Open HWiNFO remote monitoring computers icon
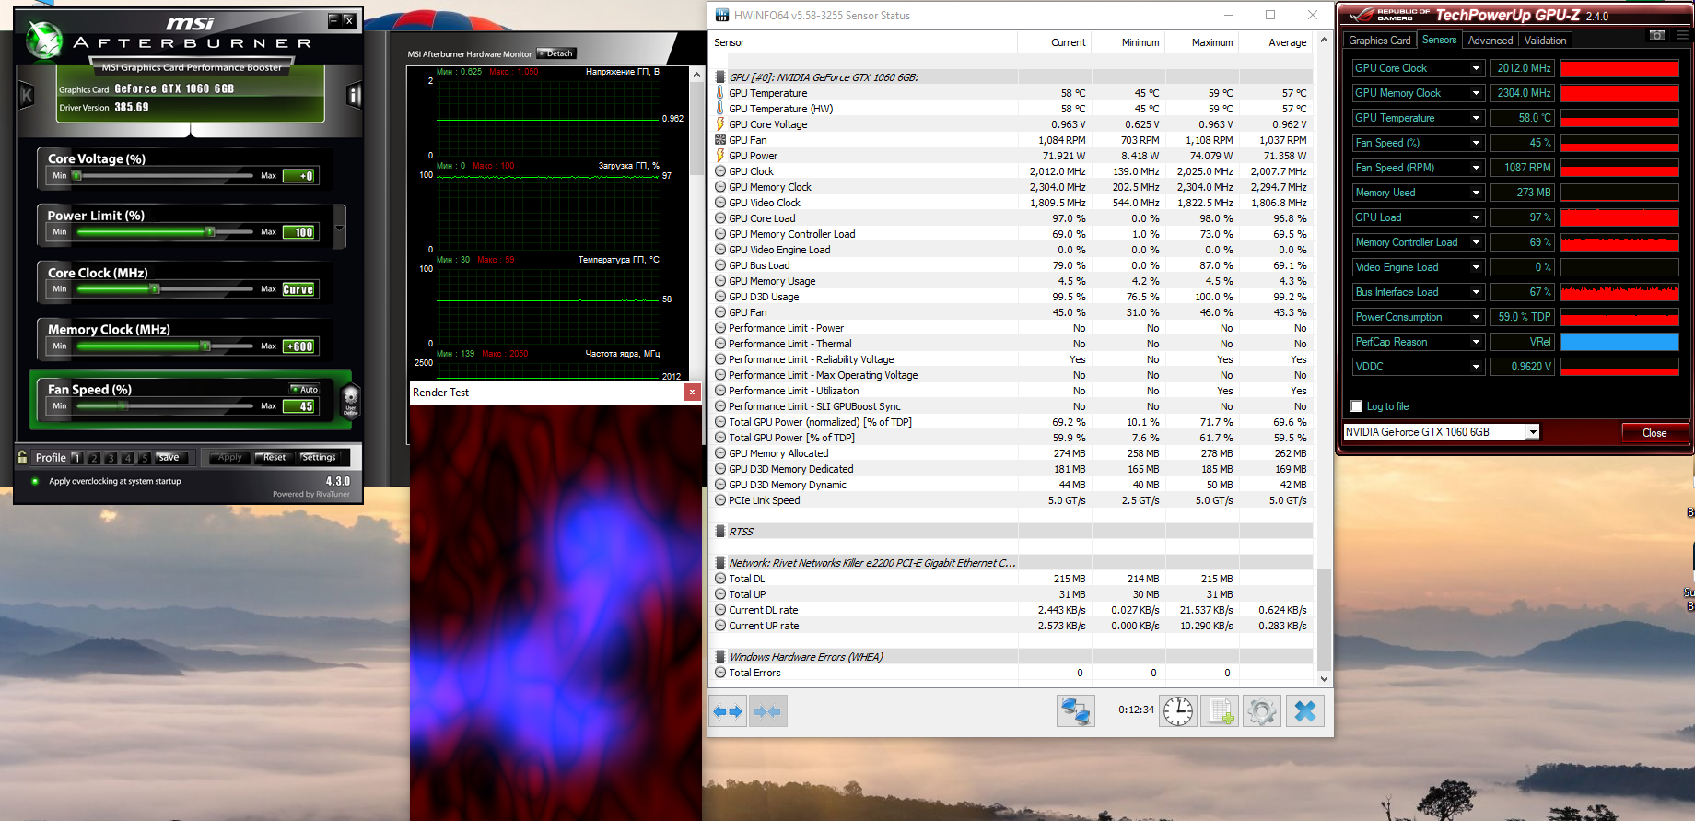Viewport: 1695px width, 821px height. [x=1075, y=711]
